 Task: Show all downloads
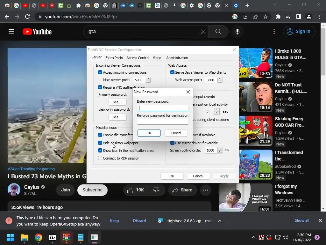point(302,220)
